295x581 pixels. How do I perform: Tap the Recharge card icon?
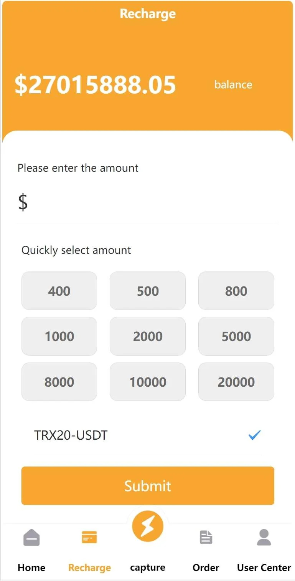tap(89, 537)
